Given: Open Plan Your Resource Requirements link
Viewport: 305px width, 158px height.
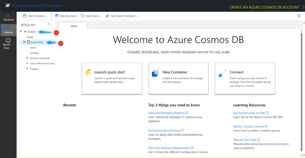Looking at the screenshot, I should [169, 148].
